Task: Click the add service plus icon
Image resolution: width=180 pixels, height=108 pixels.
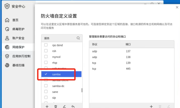Action: pos(47,107)
